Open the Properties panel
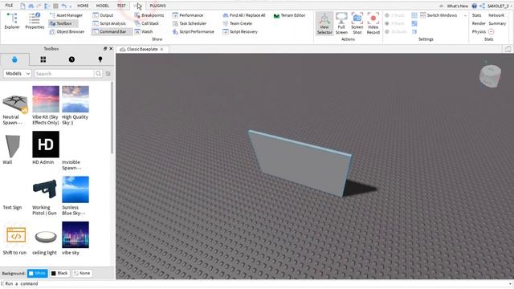This screenshot has width=514, height=289. 35,22
